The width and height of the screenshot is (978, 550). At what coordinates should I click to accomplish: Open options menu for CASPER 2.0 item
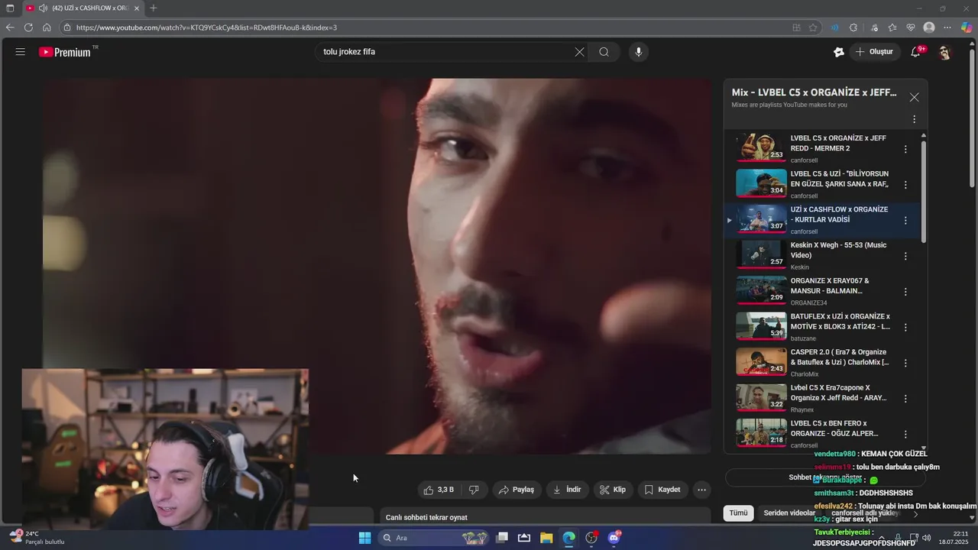pyautogui.click(x=905, y=364)
